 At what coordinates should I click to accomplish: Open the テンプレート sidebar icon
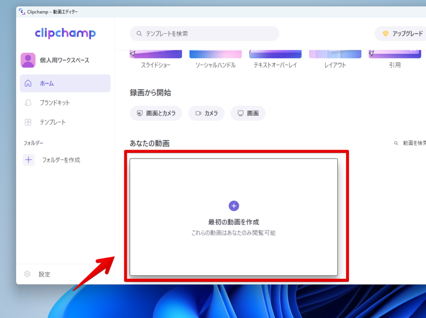tap(27, 121)
